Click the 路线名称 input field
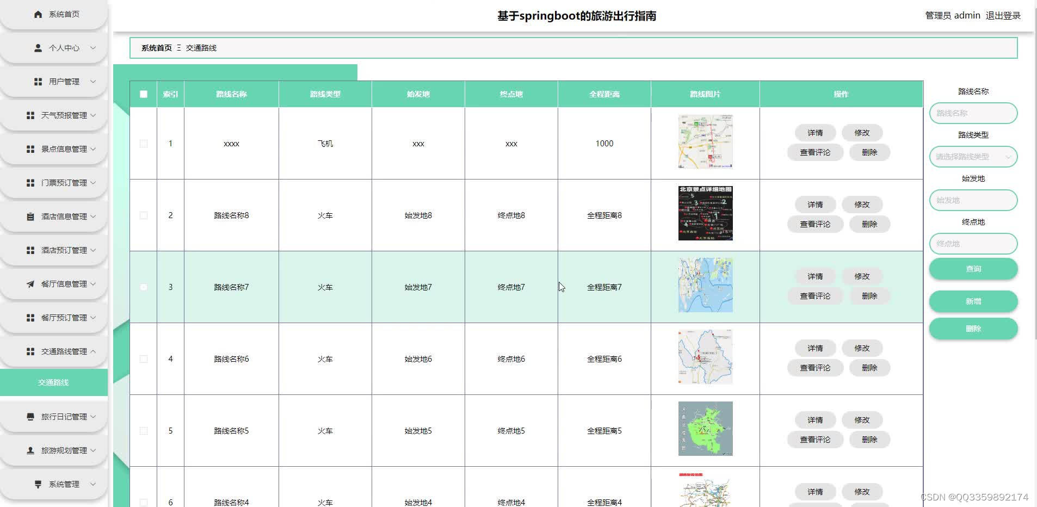This screenshot has height=507, width=1037. click(x=973, y=113)
